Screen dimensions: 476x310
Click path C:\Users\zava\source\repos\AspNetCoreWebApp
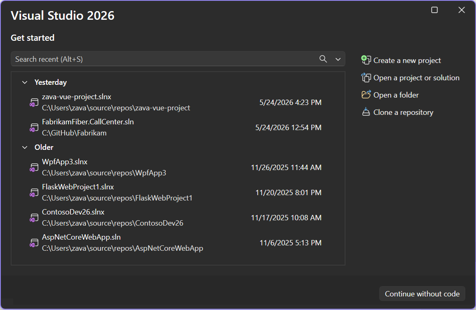(123, 248)
